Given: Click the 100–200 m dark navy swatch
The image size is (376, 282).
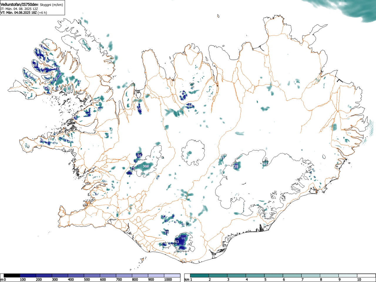Looking at the screenshot, I should (x=28, y=276).
